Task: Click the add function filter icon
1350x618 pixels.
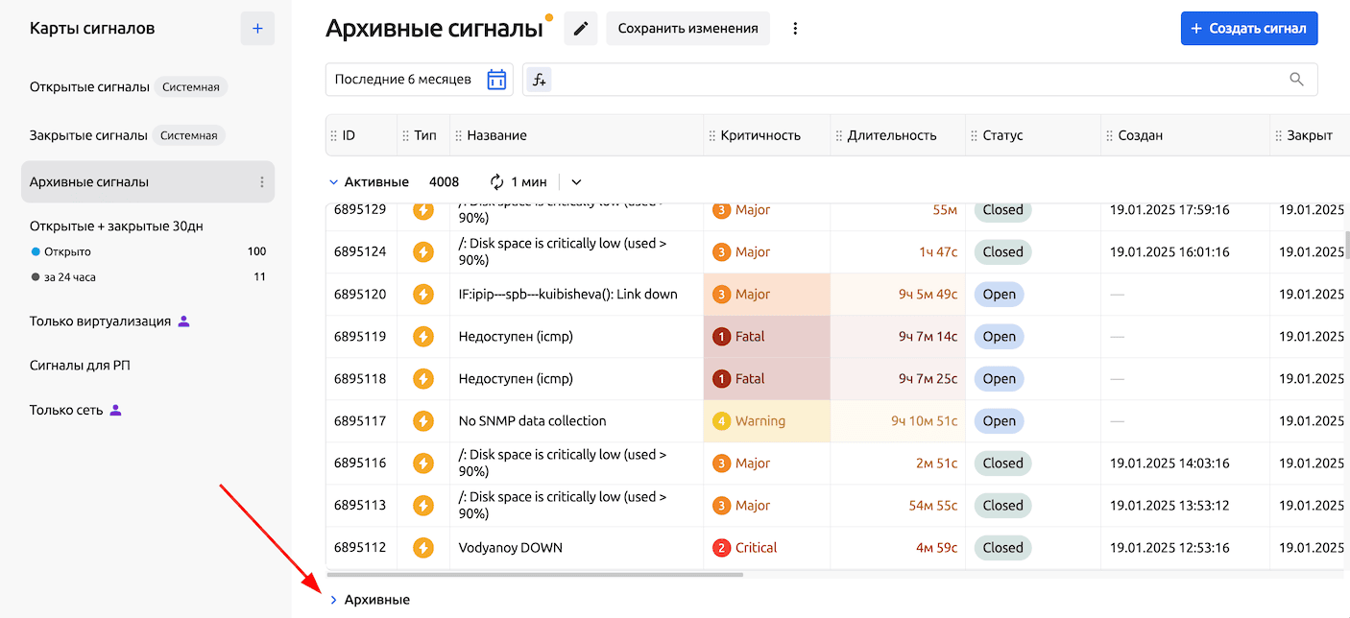Action: tap(539, 80)
